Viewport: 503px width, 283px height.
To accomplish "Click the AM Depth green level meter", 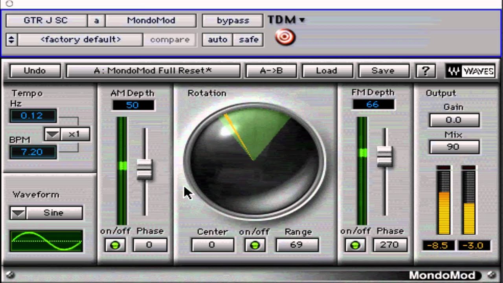I will [x=122, y=171].
